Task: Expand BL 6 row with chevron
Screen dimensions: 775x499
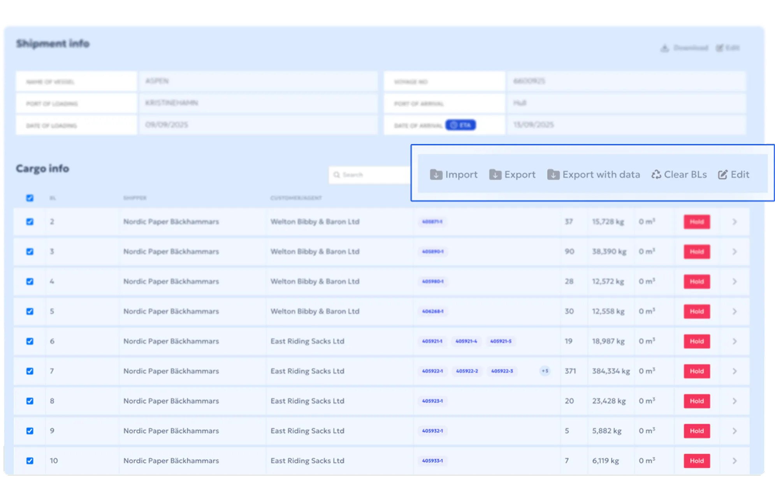Action: [735, 341]
